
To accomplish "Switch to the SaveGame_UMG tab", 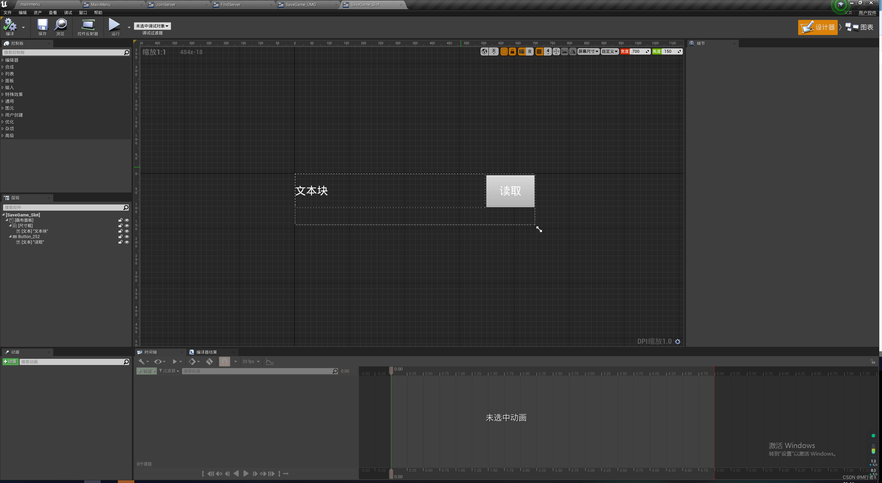I will pyautogui.click(x=301, y=5).
